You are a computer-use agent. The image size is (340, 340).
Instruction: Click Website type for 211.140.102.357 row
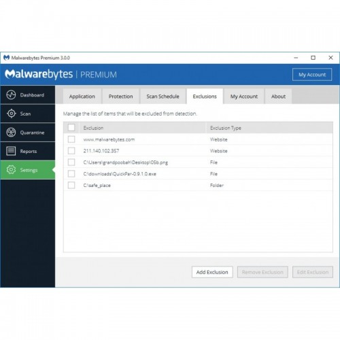pyautogui.click(x=218, y=151)
